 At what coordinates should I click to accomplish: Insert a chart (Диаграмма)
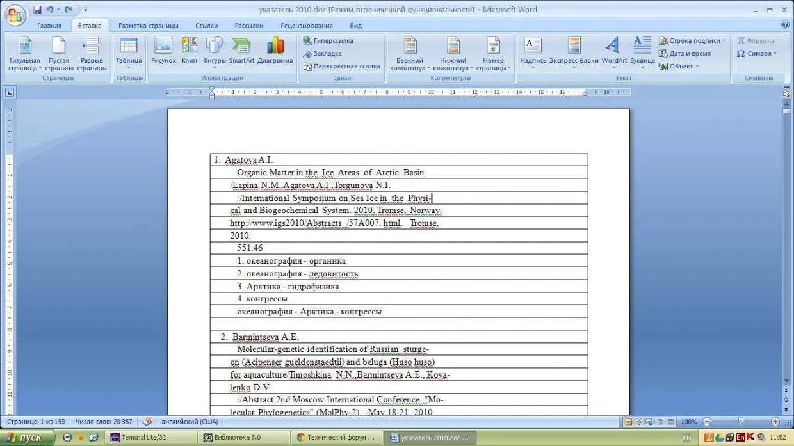coord(275,51)
